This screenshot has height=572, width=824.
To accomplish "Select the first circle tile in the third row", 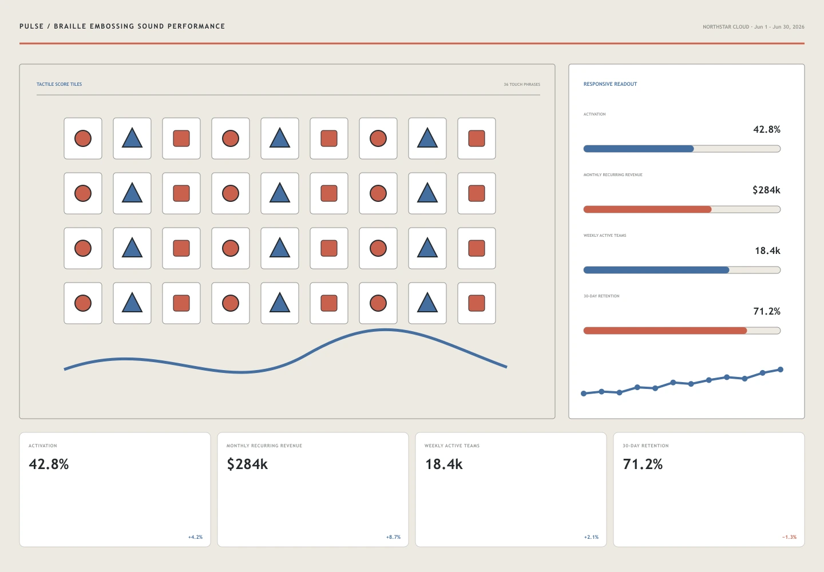I will pyautogui.click(x=83, y=248).
